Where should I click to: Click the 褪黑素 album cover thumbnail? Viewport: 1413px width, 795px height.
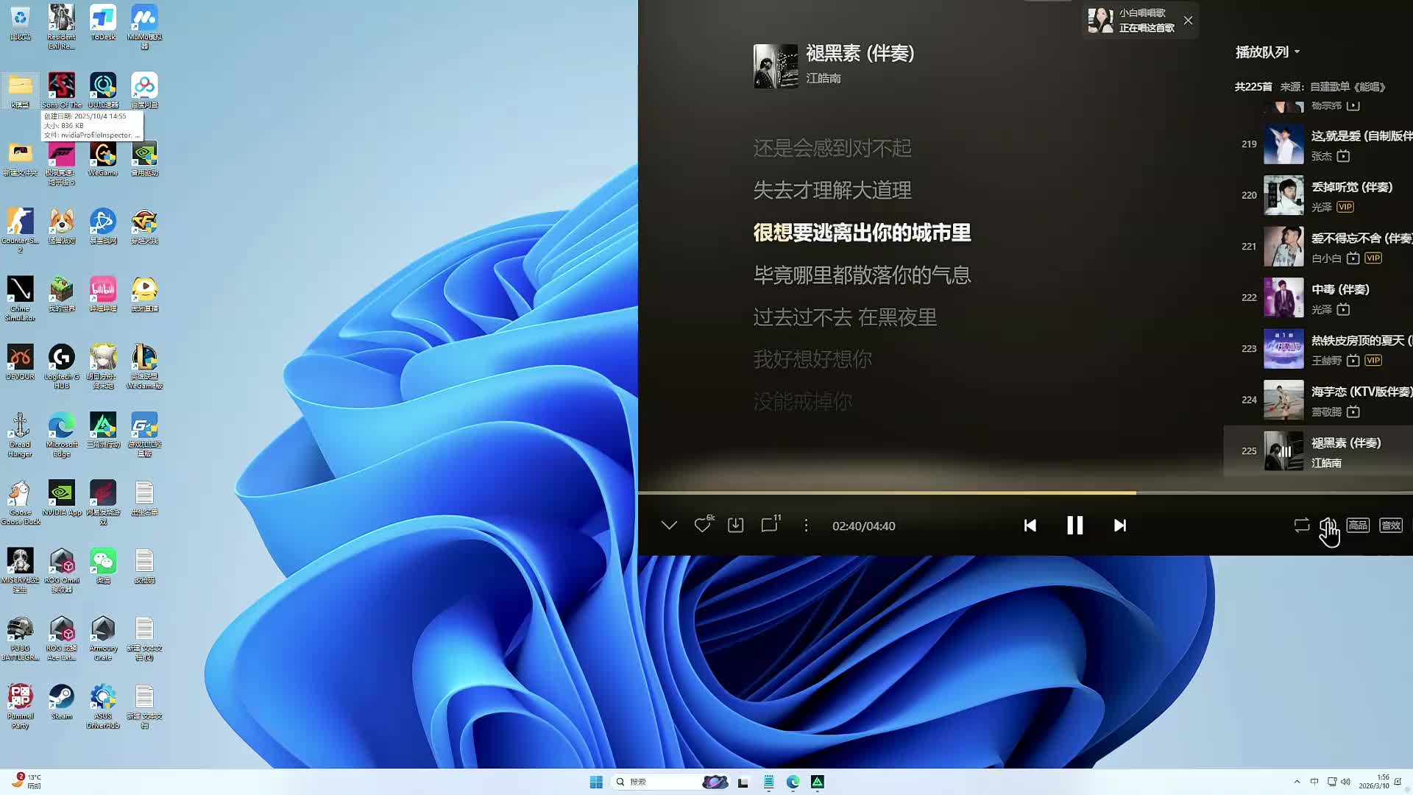coord(775,66)
